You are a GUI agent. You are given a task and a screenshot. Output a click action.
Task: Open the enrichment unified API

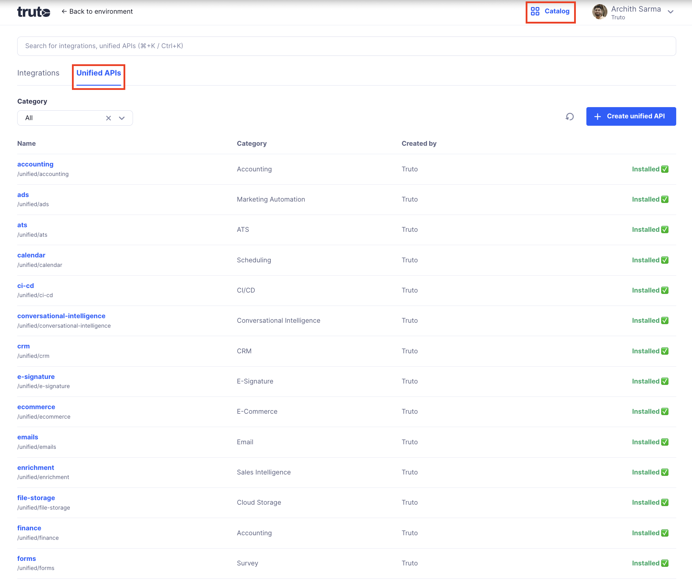click(36, 468)
